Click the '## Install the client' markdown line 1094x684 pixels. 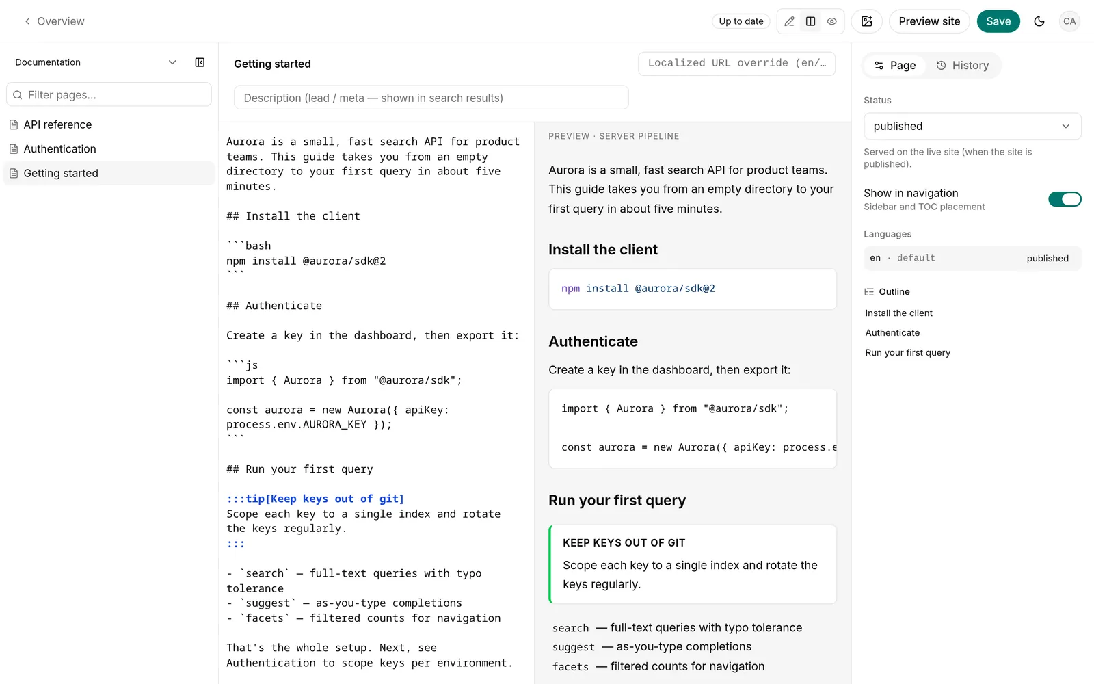[x=293, y=216]
